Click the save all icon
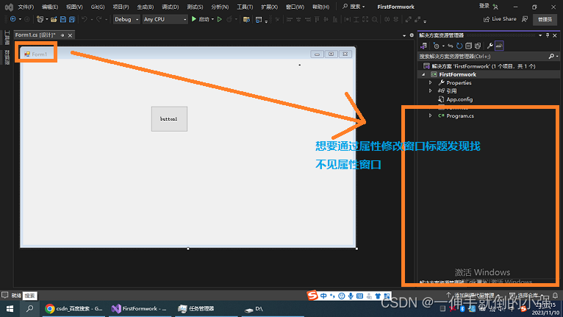Viewport: 563px width, 317px height. click(x=72, y=19)
